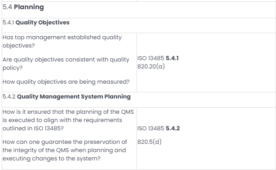
Task: Click the 820.20(a) regulation reference
Action: (151, 67)
